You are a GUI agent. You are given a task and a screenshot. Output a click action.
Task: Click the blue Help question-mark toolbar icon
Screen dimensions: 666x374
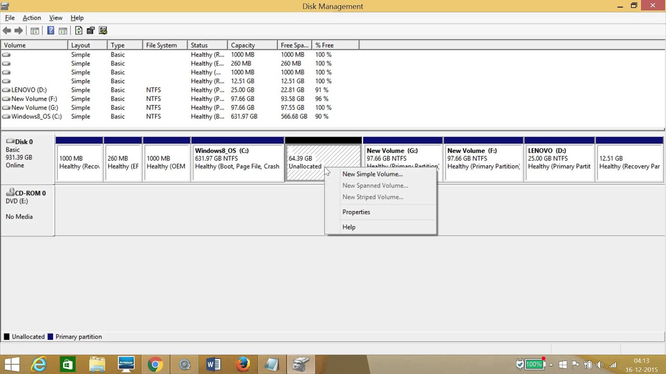point(50,31)
